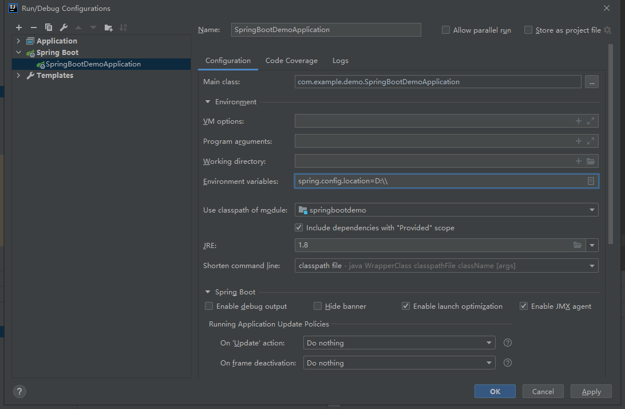Open environment variables editor icon

(591, 181)
